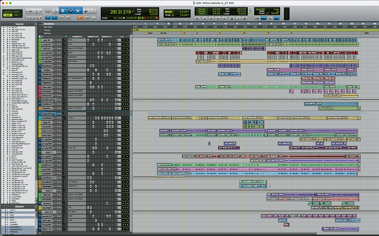Screen dimensions: 379x236
Task: Select the Grabber hand tool
Action: click(78, 11)
